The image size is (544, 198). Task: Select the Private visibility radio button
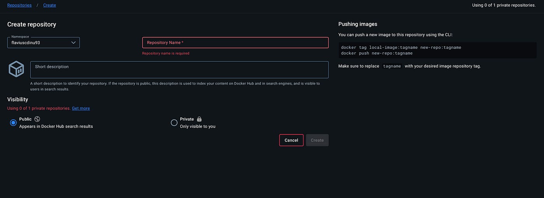174,122
